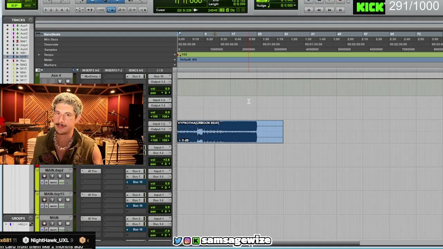Screen dimensions: 443x249
Task: Click the rewind transport button
Action: [x=319, y=10]
